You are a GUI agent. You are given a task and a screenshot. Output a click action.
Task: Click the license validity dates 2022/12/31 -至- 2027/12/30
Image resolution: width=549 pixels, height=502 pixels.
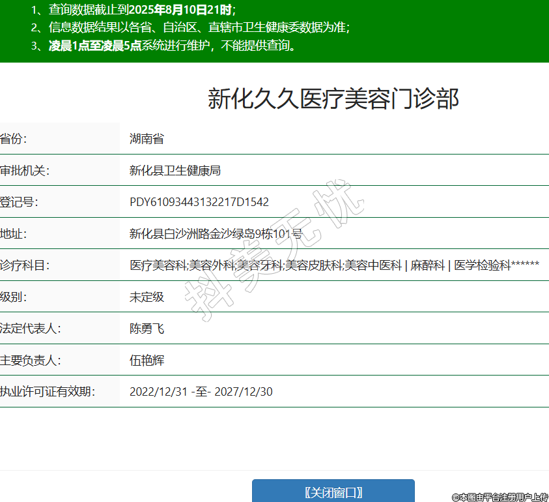201,392
